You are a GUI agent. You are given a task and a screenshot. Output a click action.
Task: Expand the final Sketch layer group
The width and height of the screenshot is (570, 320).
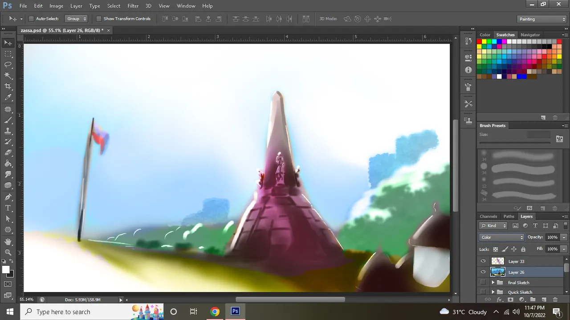pos(493,283)
